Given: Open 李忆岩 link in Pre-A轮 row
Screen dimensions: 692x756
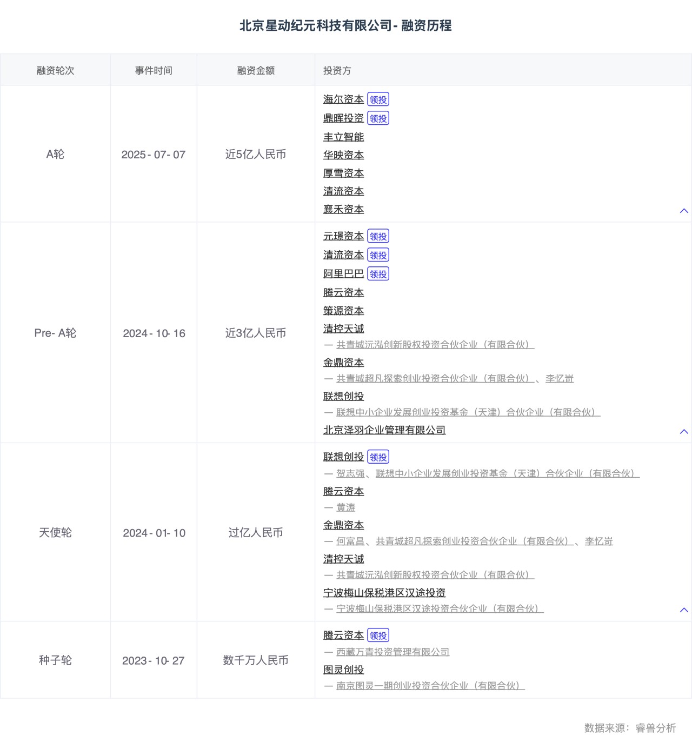Looking at the screenshot, I should pos(560,379).
